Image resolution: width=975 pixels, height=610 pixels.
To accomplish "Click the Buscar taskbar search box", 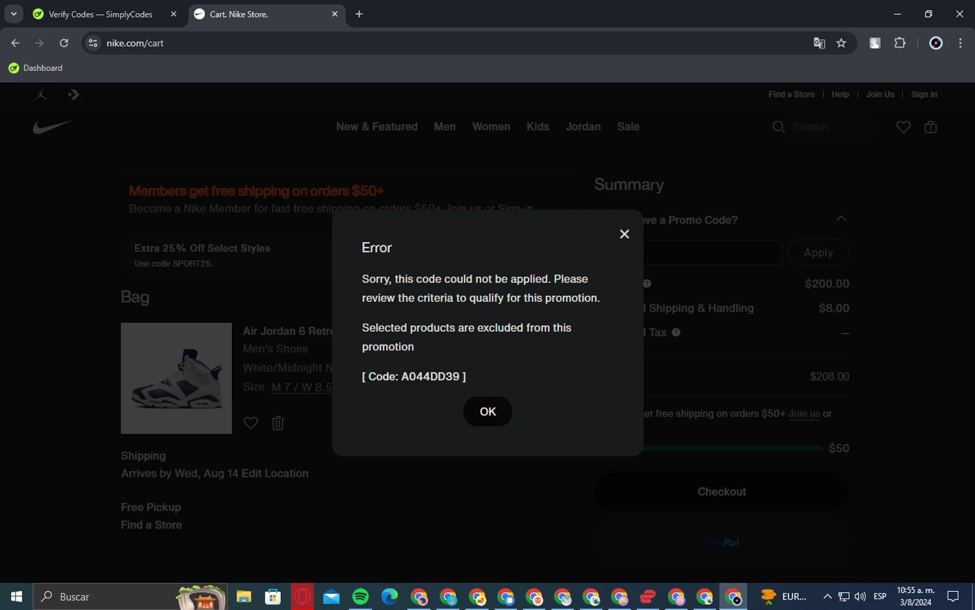I will point(130,596).
